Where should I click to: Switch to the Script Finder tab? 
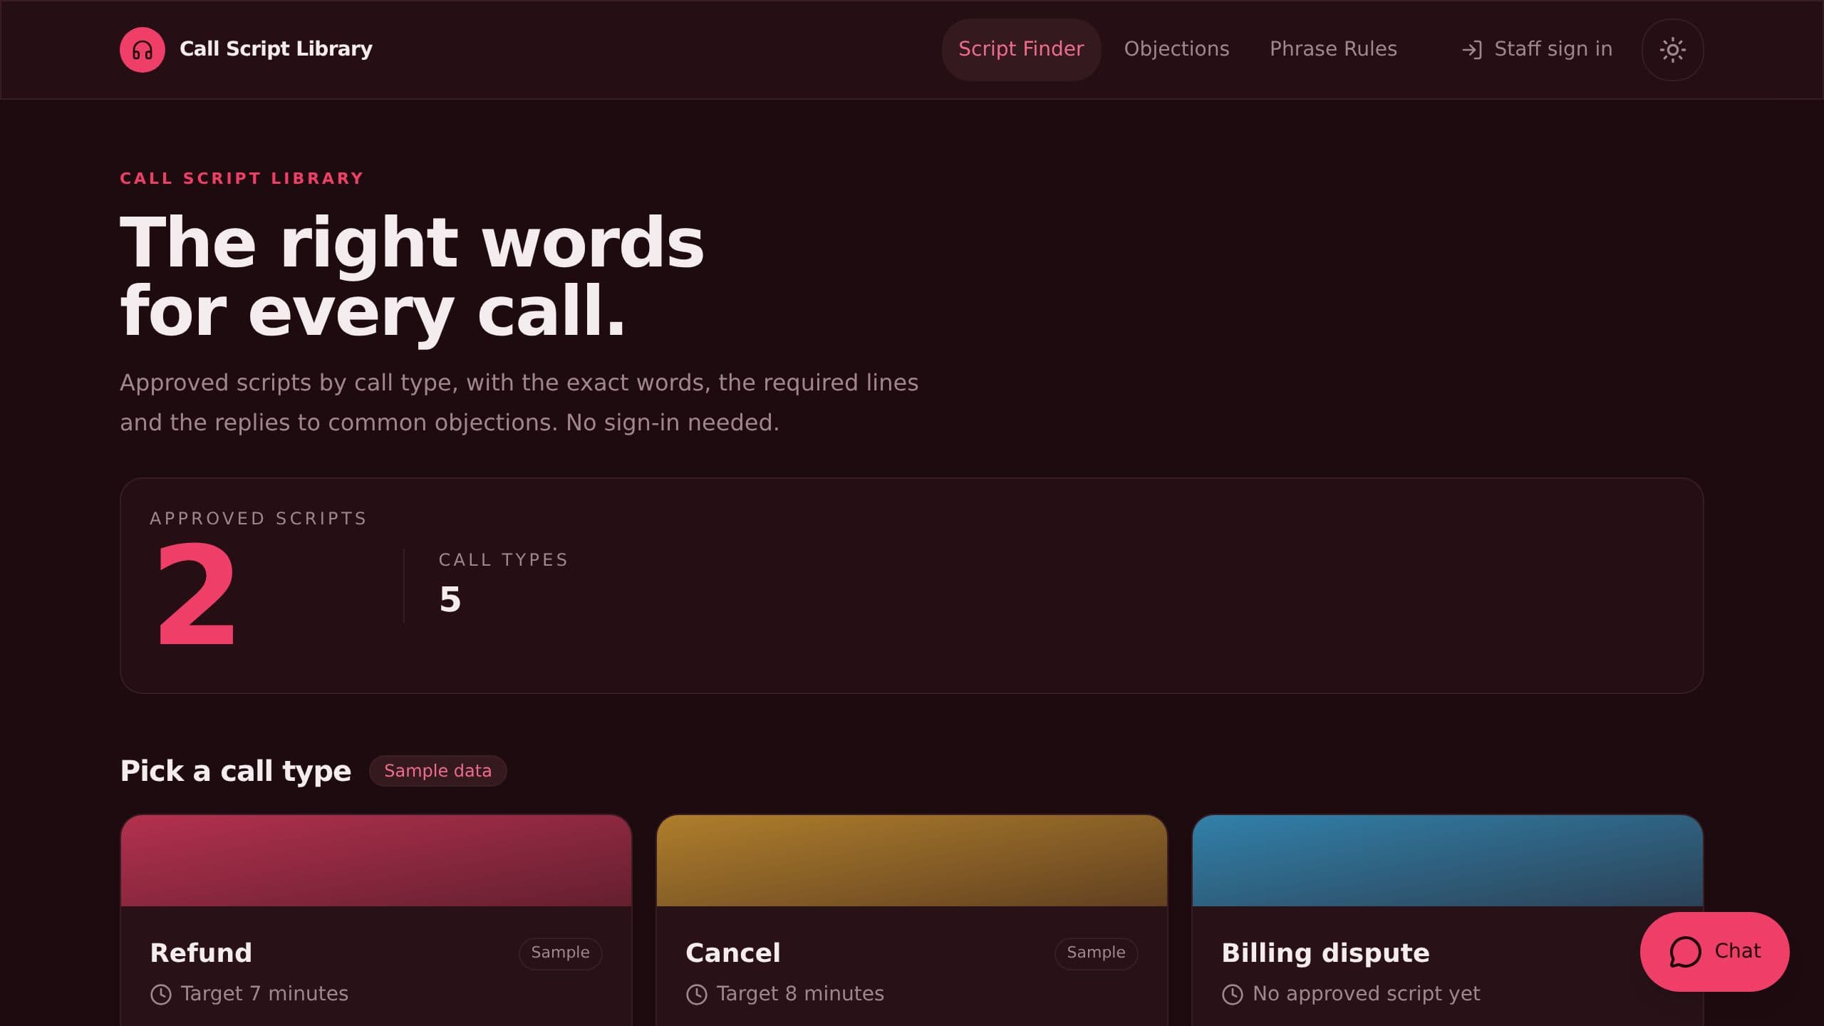tap(1021, 49)
